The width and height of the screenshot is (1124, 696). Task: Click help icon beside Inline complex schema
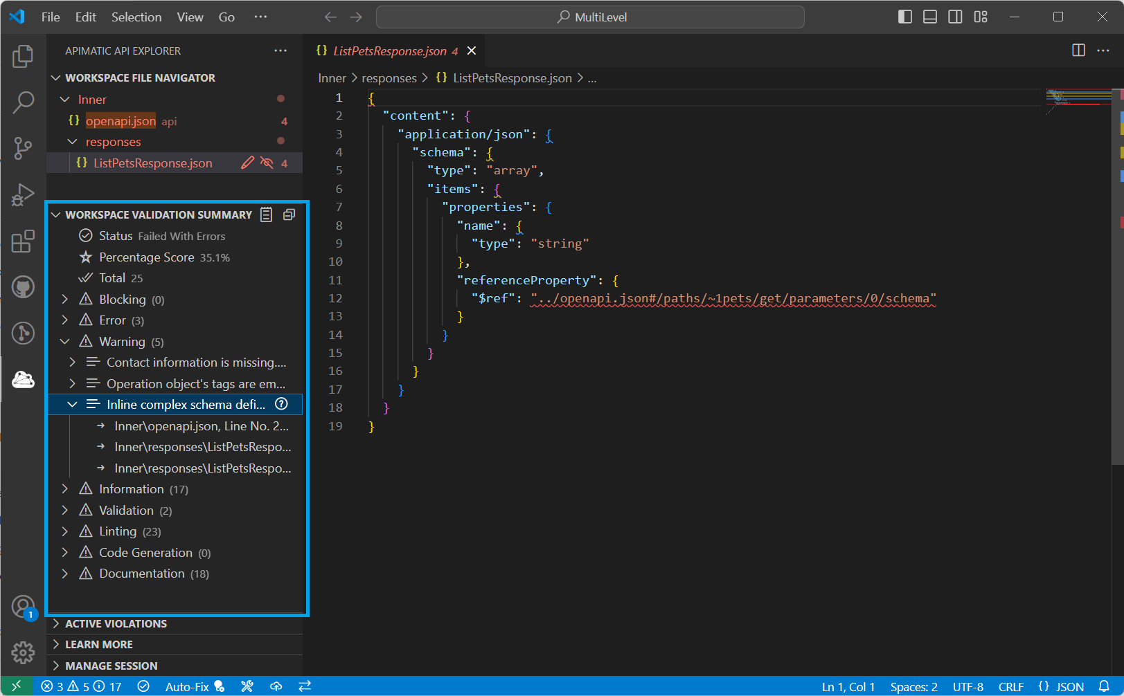pos(281,404)
